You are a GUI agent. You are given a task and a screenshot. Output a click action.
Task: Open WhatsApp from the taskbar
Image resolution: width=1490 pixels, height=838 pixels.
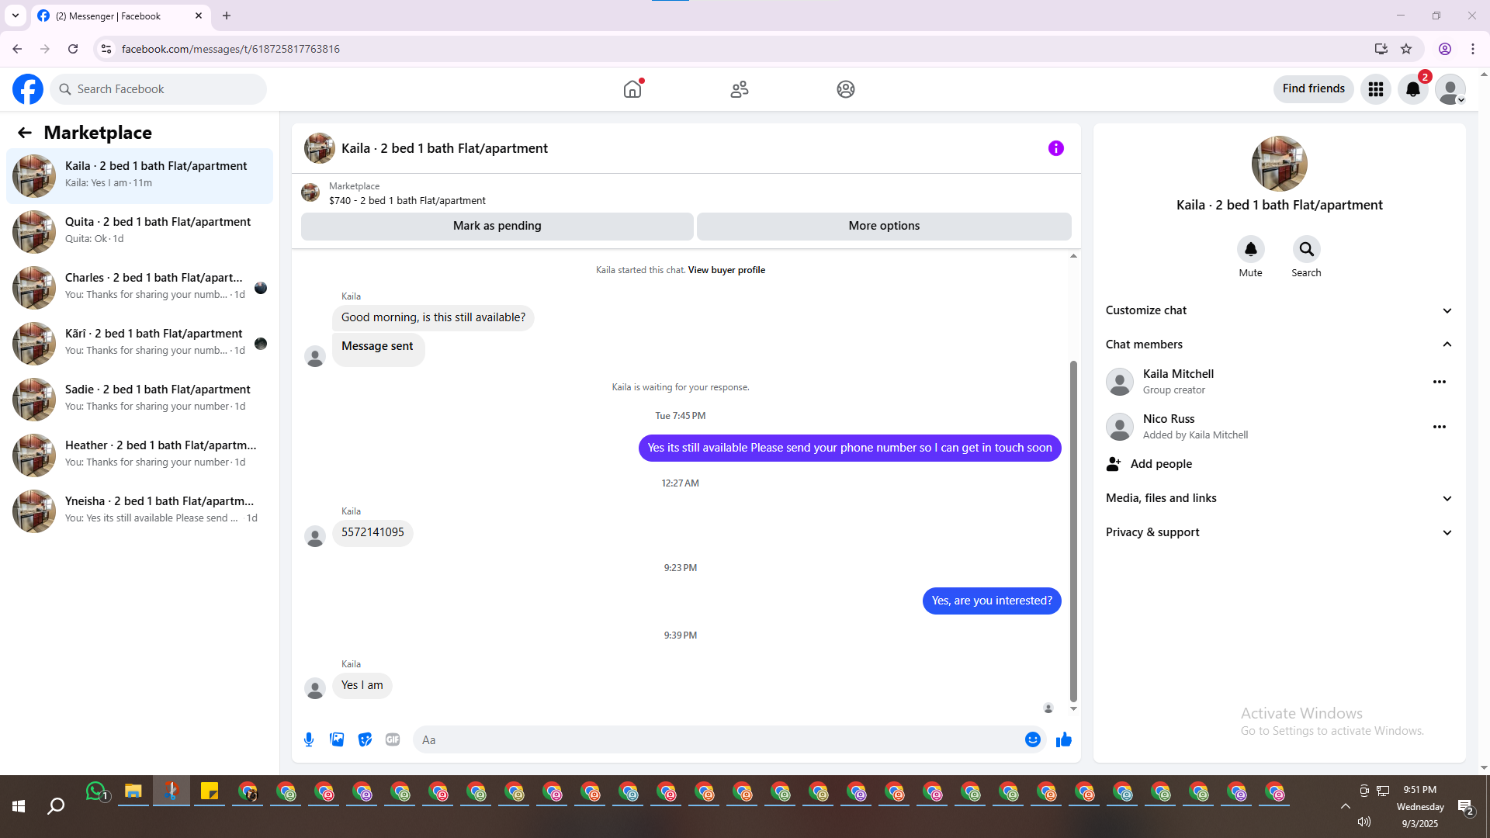coord(96,792)
